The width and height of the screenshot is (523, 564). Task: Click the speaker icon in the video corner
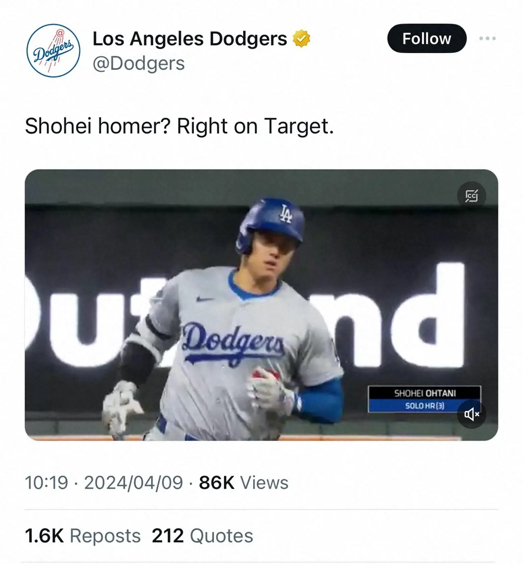472,415
